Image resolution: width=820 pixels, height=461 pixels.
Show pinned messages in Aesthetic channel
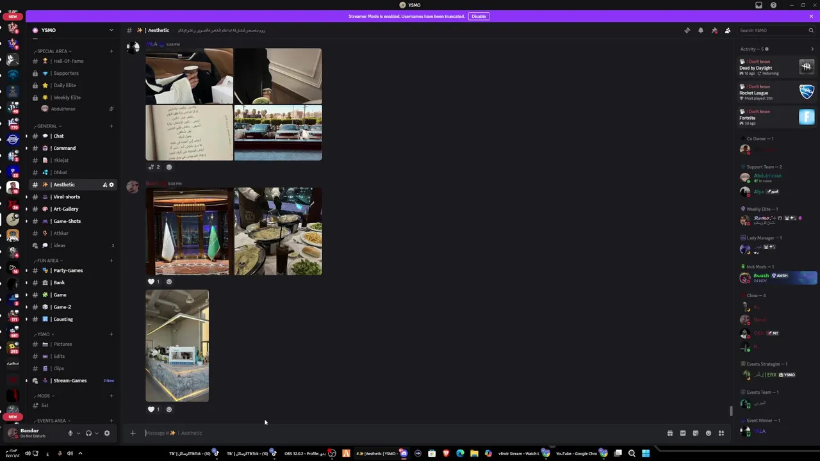pos(714,30)
